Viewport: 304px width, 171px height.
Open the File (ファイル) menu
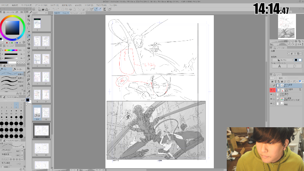tap(5, 5)
